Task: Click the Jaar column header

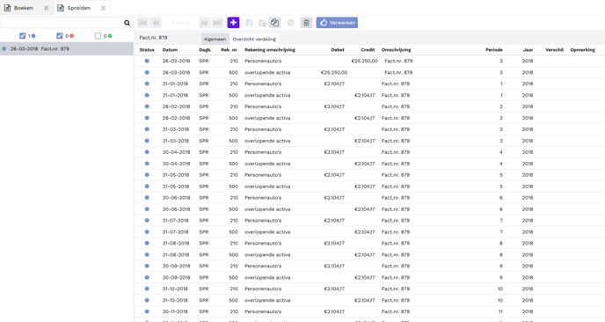Action: [x=528, y=50]
